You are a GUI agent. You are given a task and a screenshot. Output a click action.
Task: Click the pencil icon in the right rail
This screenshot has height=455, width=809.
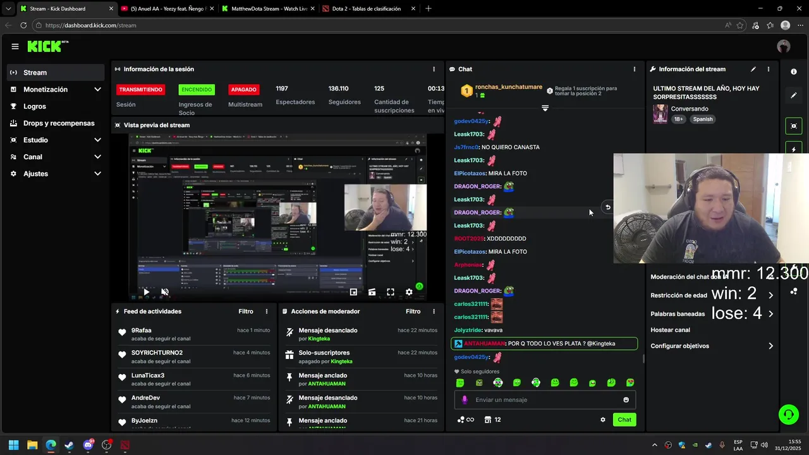794,95
